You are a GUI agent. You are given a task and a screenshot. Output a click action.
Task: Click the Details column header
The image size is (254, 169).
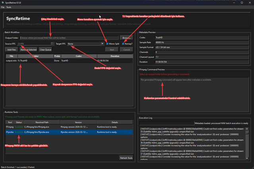(114, 122)
